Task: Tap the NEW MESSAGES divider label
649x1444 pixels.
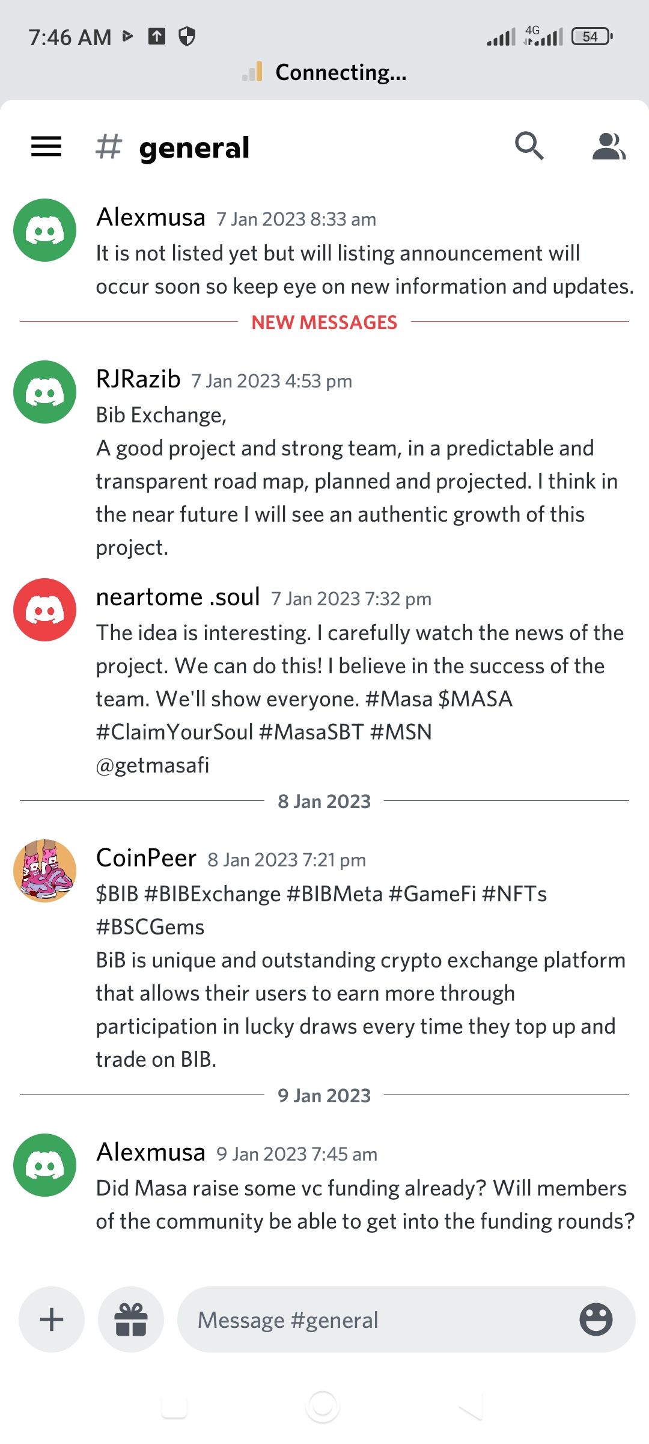Action: [x=324, y=322]
